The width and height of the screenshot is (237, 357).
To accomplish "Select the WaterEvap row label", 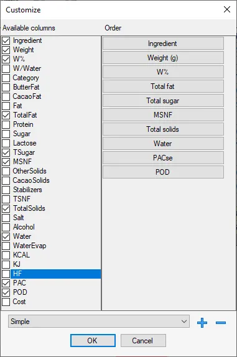I will point(30,246).
